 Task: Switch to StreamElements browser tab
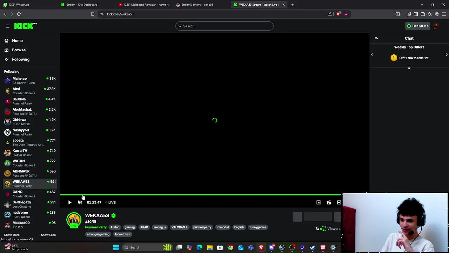pyautogui.click(x=201, y=5)
